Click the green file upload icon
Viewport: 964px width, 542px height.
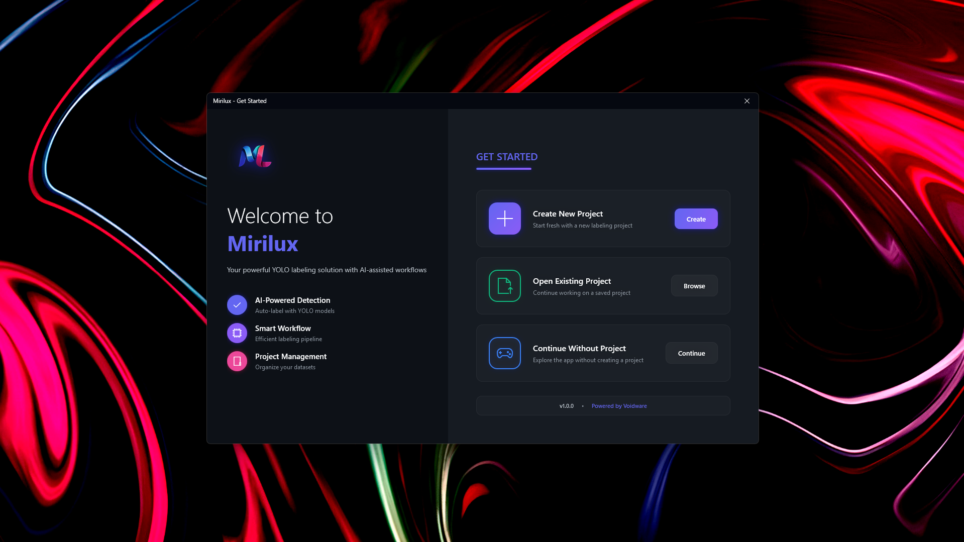[504, 286]
